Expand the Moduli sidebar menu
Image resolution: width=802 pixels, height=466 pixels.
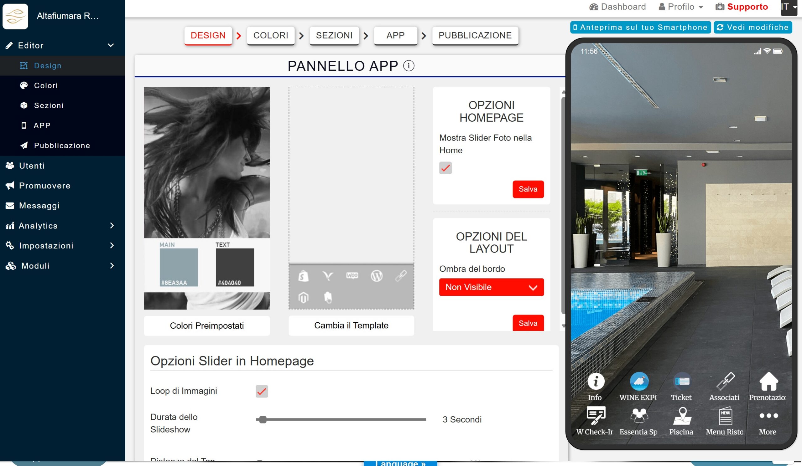click(x=62, y=265)
